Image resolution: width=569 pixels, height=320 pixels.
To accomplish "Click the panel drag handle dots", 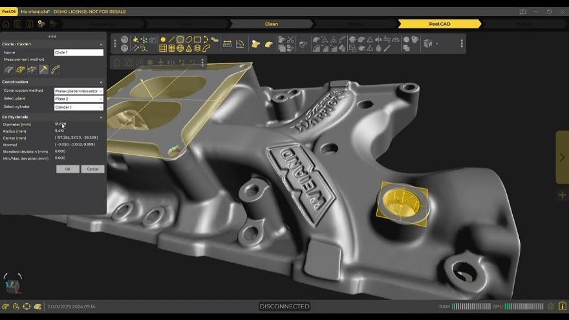I will tap(52, 36).
